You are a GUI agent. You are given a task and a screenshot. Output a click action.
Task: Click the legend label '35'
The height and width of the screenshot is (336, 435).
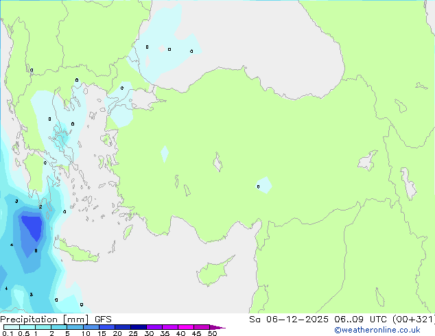coord(165,333)
